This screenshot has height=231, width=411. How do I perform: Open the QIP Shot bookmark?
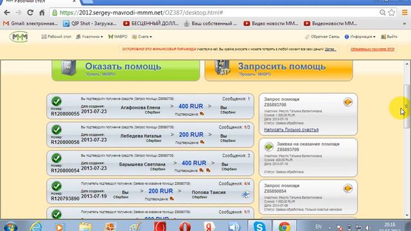coord(90,24)
